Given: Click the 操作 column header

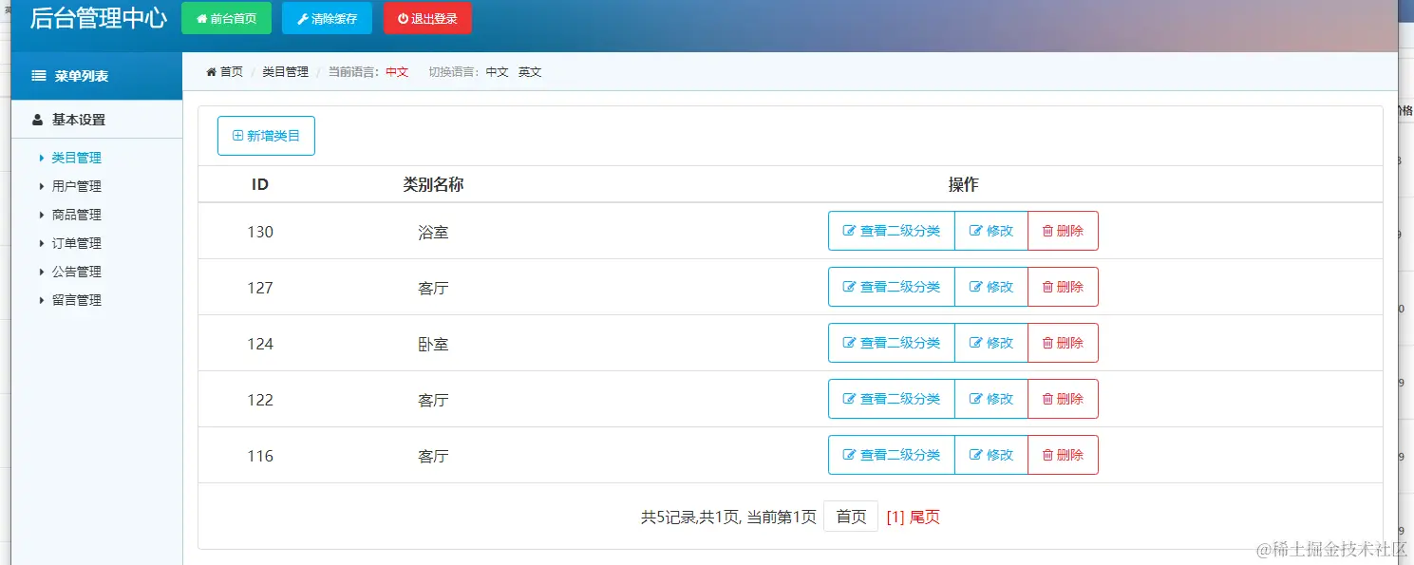Looking at the screenshot, I should click(x=963, y=184).
